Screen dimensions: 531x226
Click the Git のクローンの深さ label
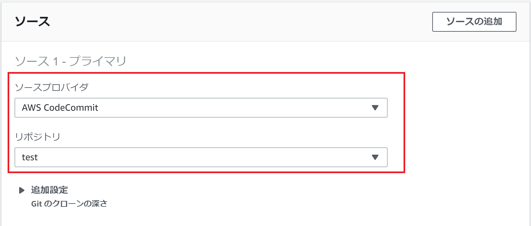pos(69,204)
